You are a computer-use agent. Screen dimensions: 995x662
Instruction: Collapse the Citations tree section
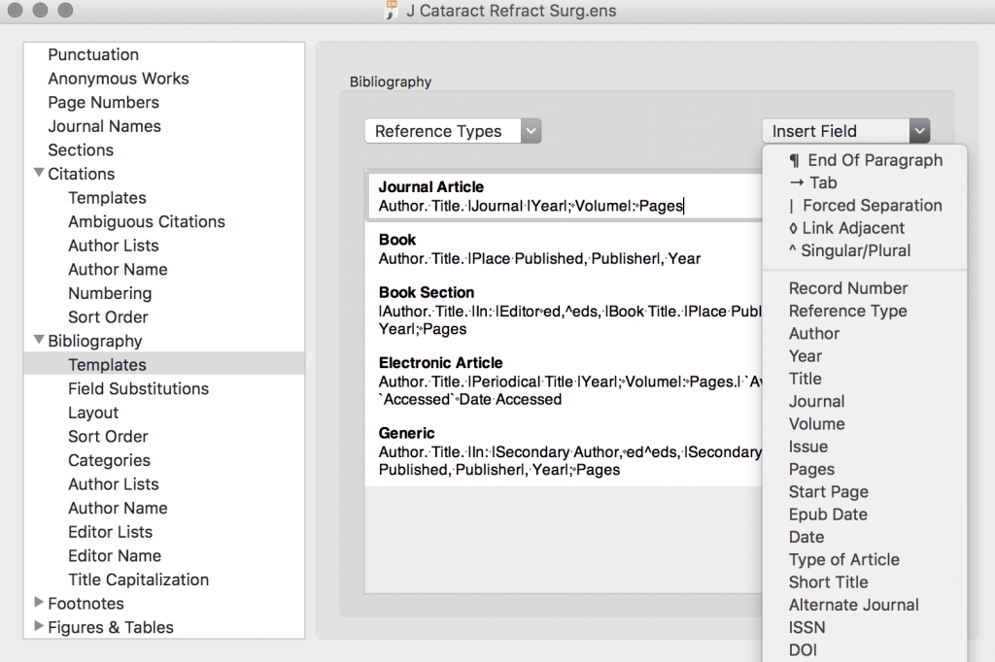point(39,173)
